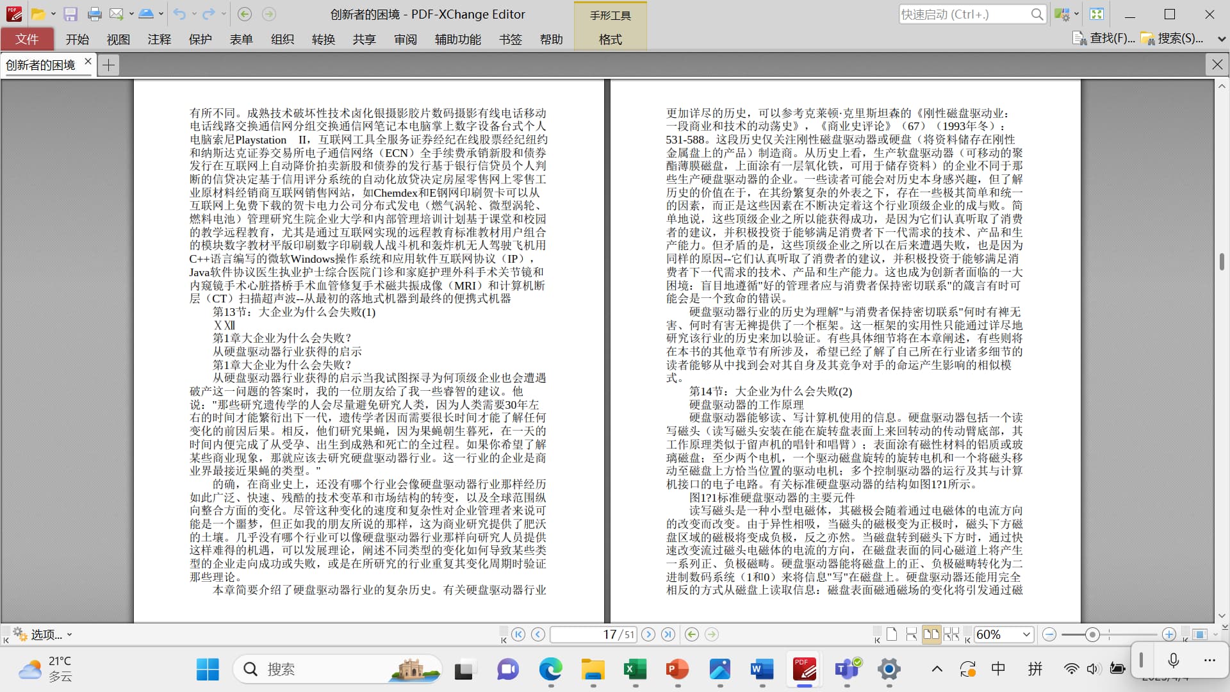Click the Save floppy disk icon
1230x692 pixels.
(x=70, y=14)
